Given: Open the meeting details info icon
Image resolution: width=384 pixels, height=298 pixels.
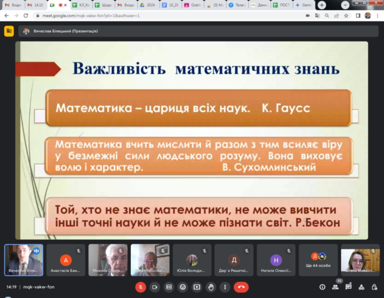Looking at the screenshot, I should click(322, 287).
